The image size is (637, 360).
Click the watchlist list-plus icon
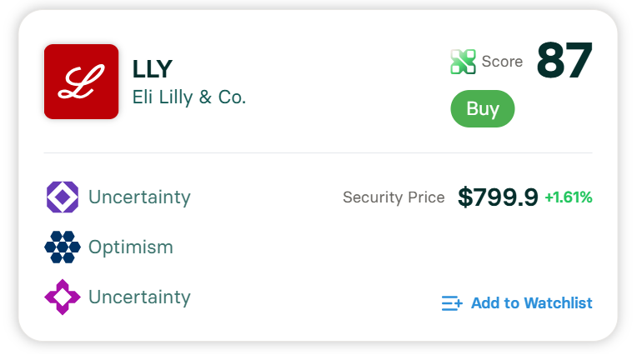pyautogui.click(x=451, y=303)
